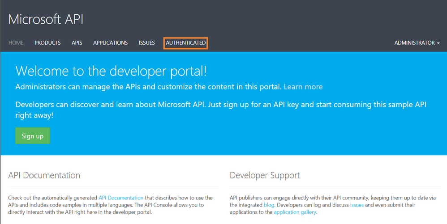Open the ISSUES page

(x=147, y=42)
